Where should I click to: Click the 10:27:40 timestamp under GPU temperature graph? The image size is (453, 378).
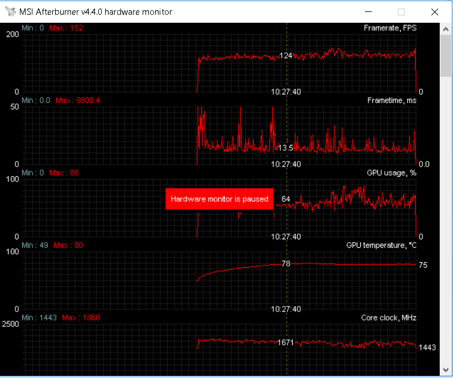(x=286, y=309)
